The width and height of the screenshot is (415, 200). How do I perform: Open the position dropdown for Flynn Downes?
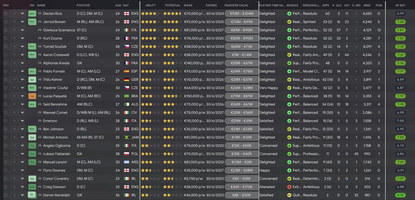coord(22,170)
